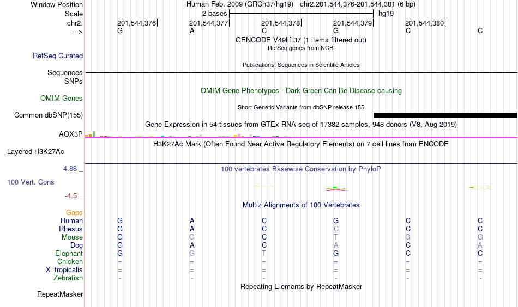Click the position label 201,544,380
518x307 pixels.
425,23
